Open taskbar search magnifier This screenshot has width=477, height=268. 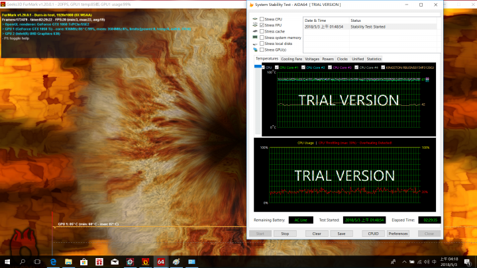tap(23, 261)
